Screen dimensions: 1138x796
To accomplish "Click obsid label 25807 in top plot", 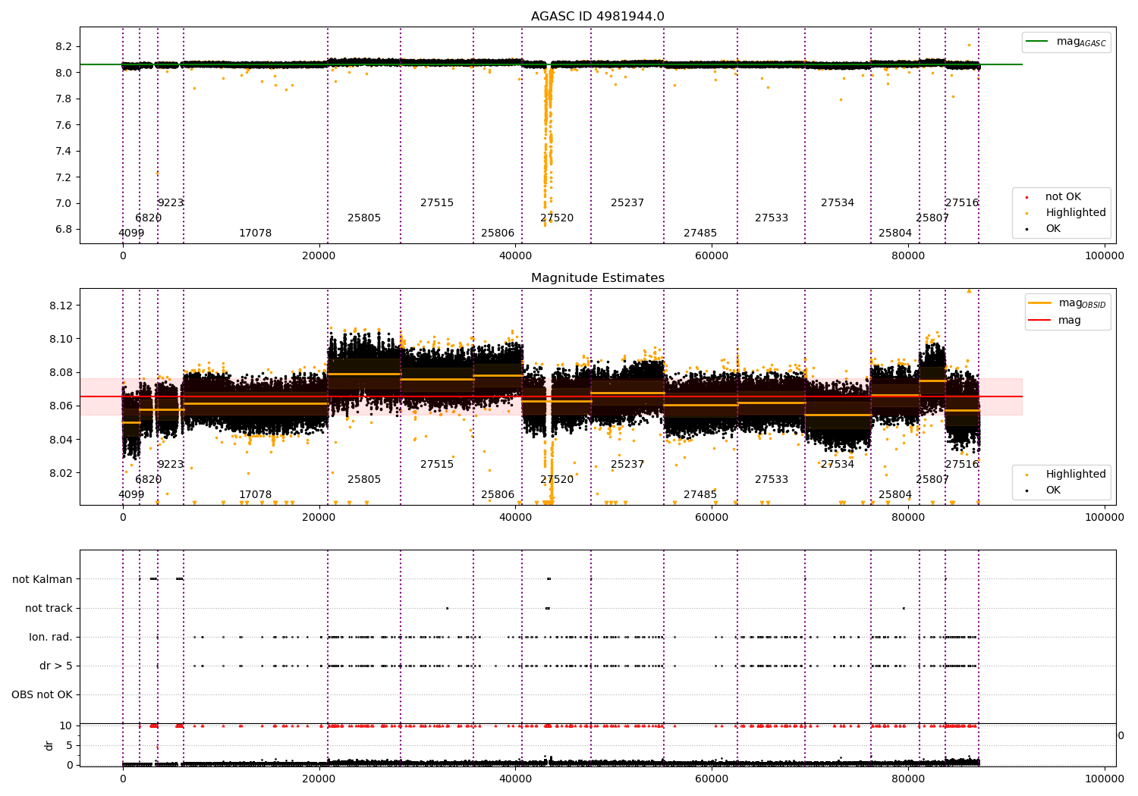I will (932, 218).
